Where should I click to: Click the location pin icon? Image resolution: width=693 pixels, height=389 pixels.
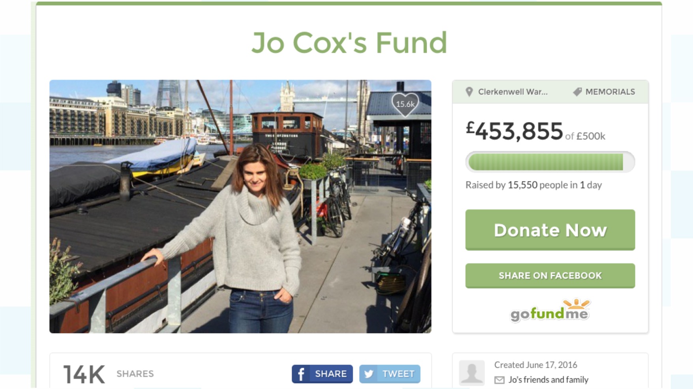coord(469,92)
